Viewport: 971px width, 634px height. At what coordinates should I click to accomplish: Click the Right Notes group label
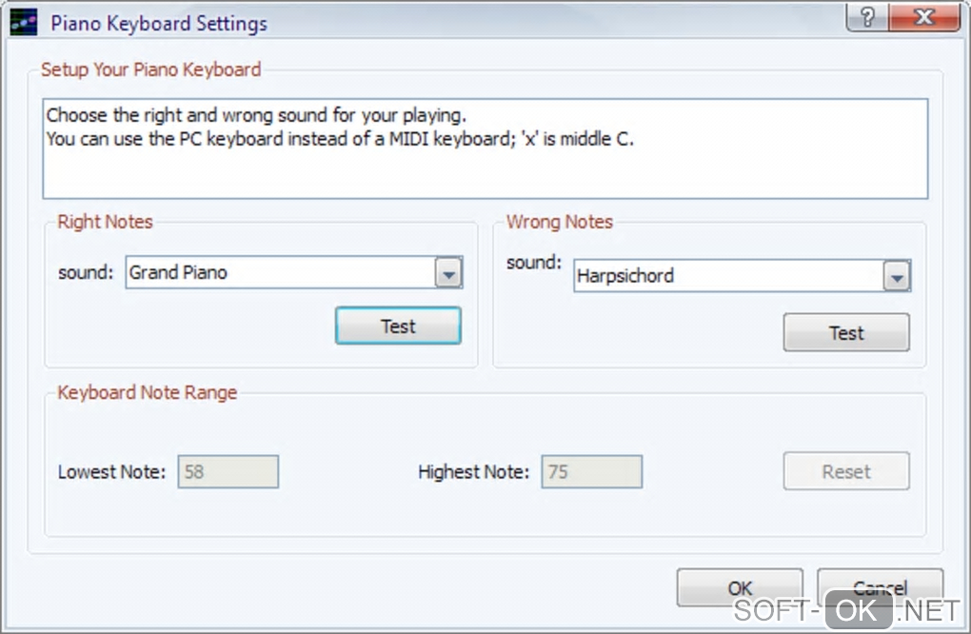tap(106, 222)
